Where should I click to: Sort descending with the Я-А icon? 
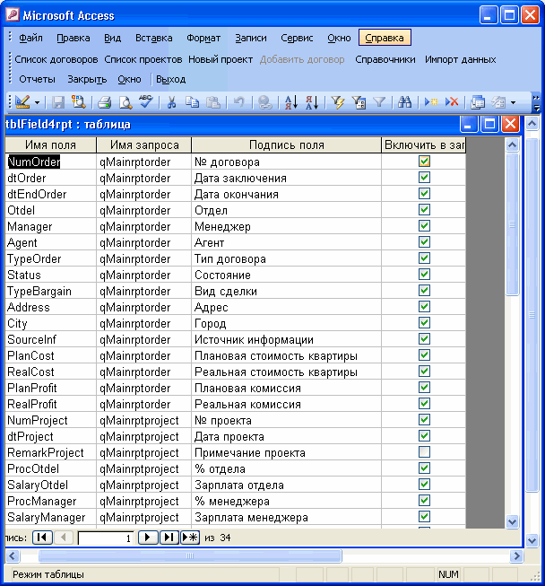[312, 102]
